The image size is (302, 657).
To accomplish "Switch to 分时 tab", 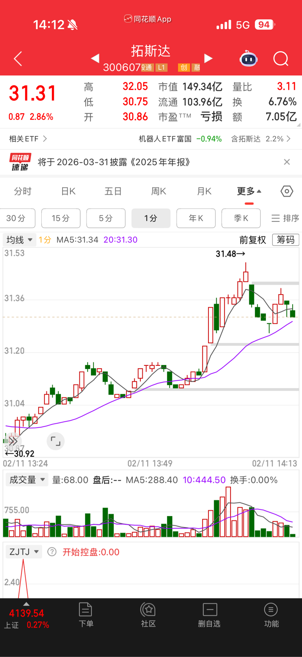I will tap(23, 192).
